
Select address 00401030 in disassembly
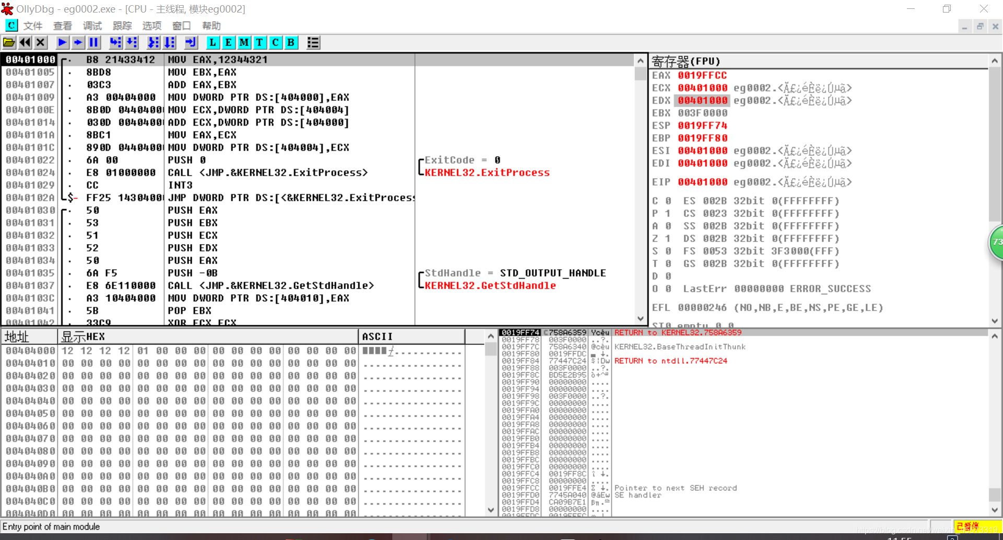pos(30,210)
